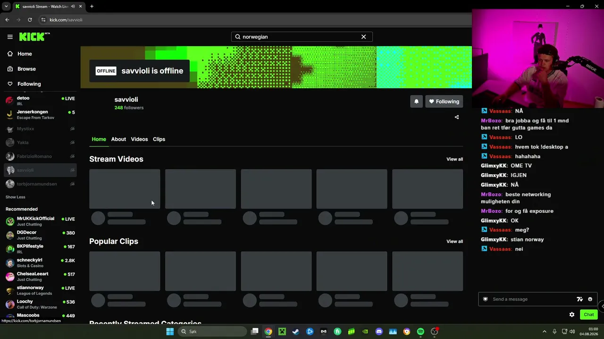This screenshot has height=339, width=604.
Task: Open BKPlifestyle recommended channel
Action: [x=40, y=249]
